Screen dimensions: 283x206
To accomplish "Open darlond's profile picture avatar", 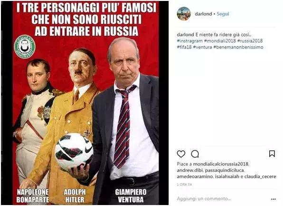I will coord(184,14).
